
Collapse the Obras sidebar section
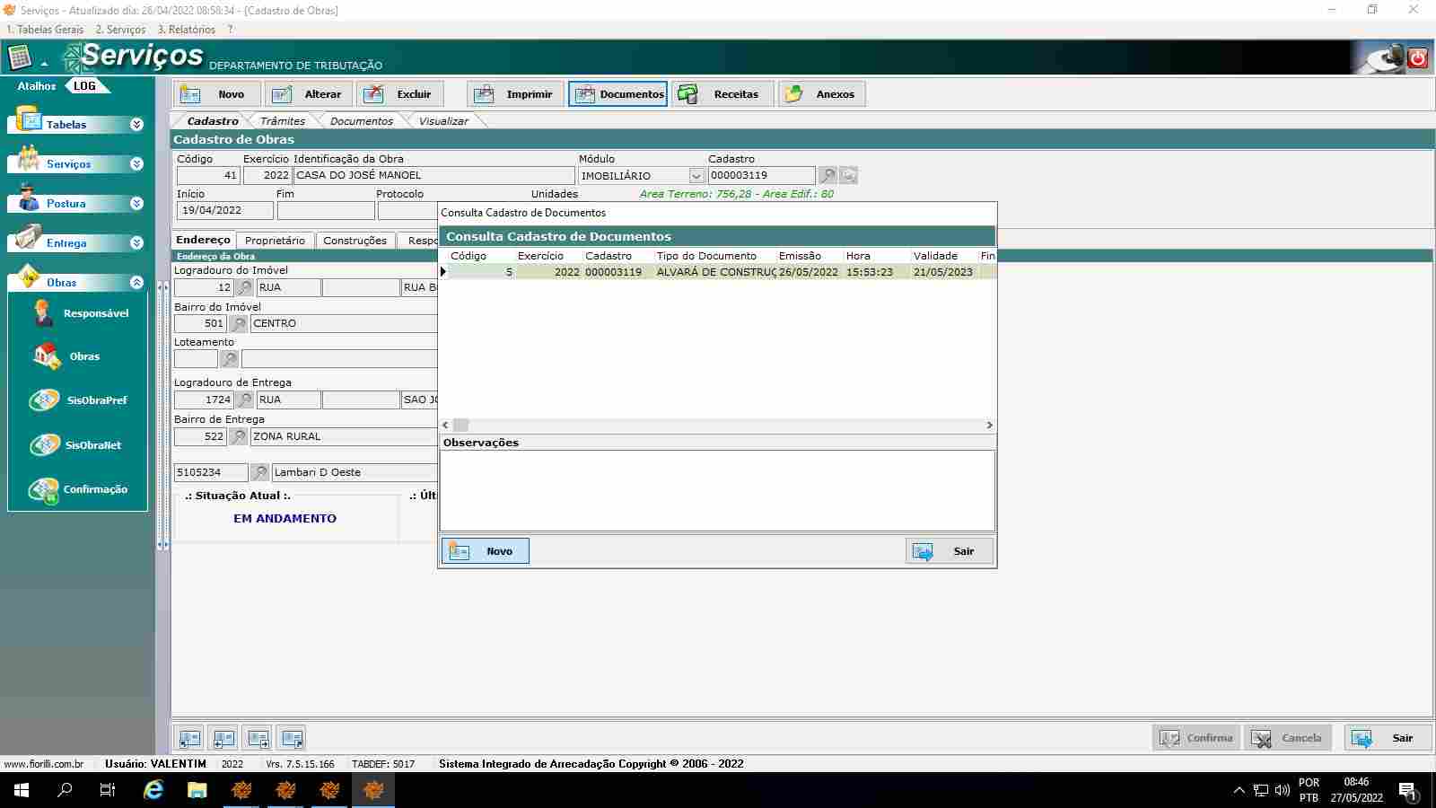coord(136,283)
